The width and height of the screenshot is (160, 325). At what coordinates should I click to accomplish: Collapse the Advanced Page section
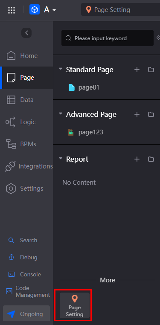click(x=61, y=113)
